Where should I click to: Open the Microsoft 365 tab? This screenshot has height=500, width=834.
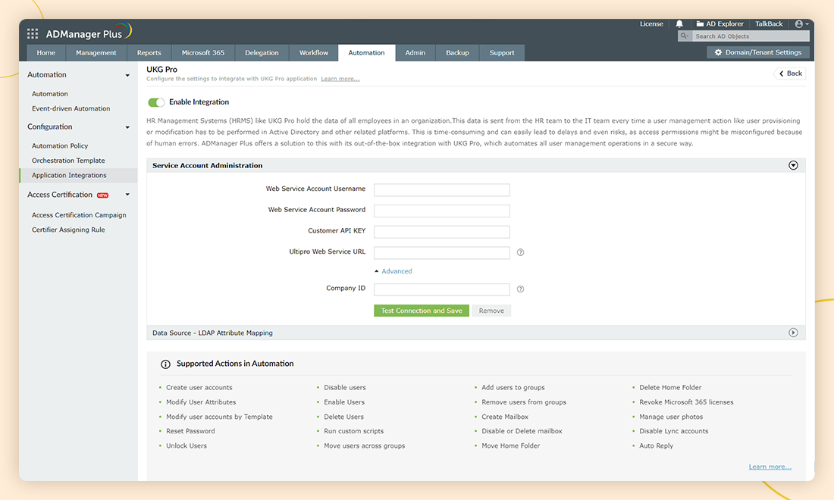202,53
